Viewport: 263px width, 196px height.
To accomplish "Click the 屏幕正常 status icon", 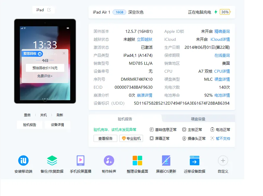I will click(152, 138).
